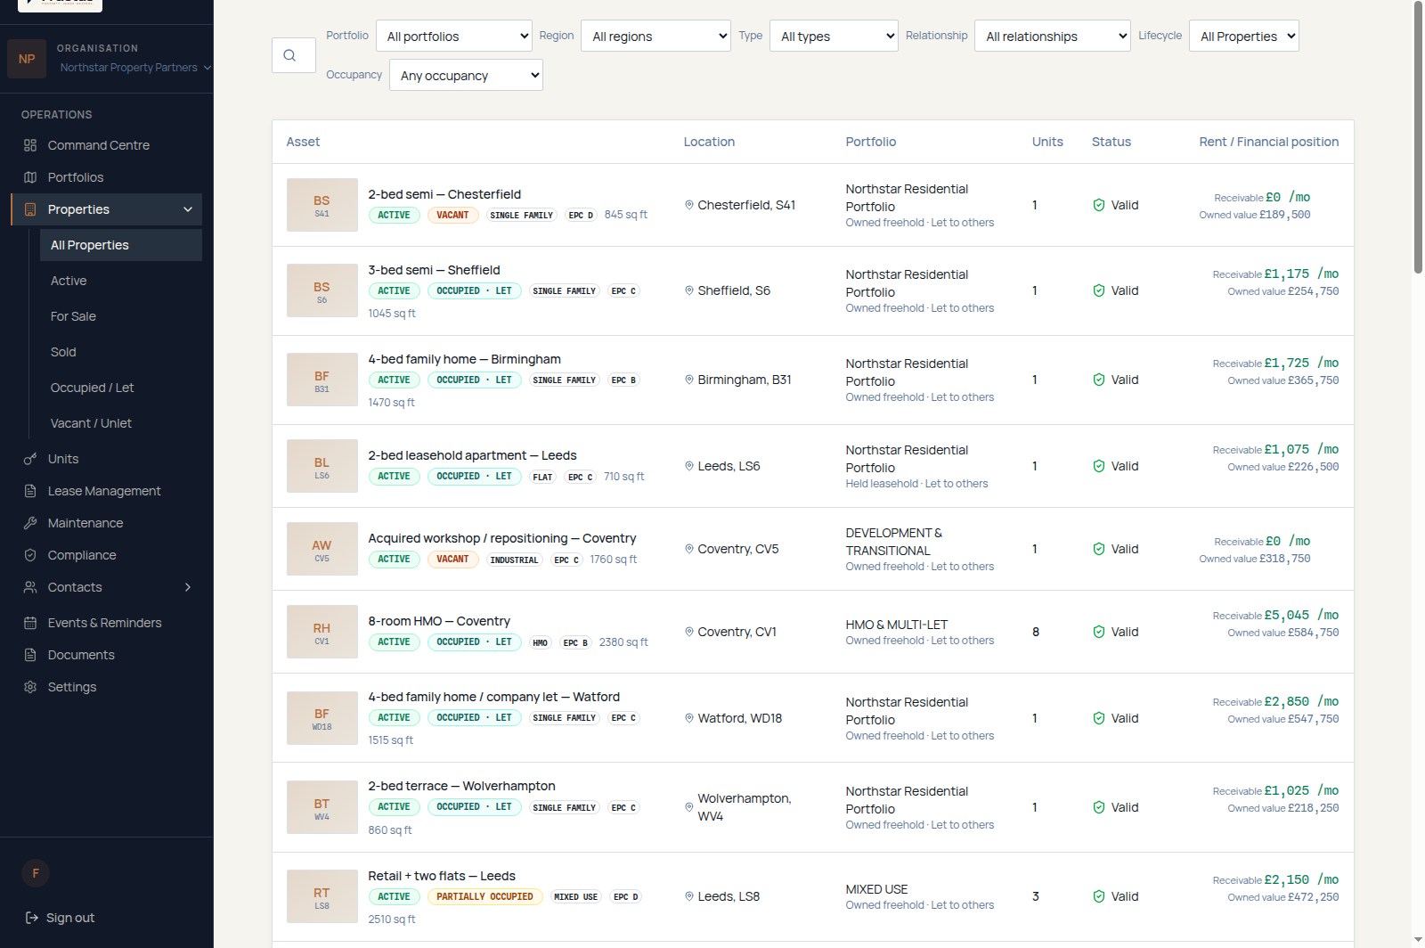The height and width of the screenshot is (948, 1425).
Task: Open the Occupancy filter dropdown
Action: (466, 75)
